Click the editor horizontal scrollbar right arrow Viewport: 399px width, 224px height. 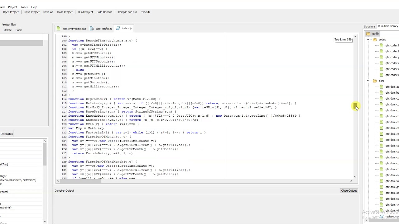(351, 181)
